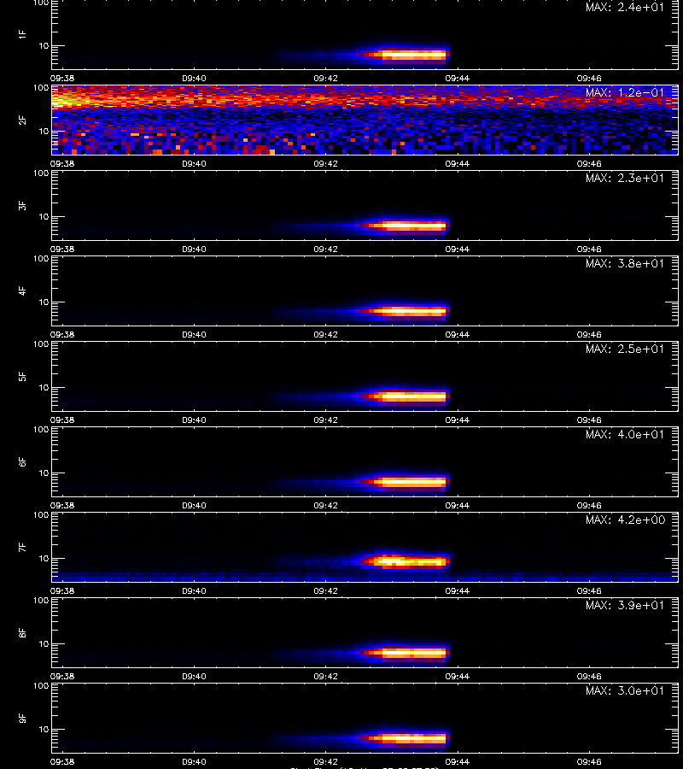The height and width of the screenshot is (769, 683).
Task: Select the MAX: 4.0e+01 annotation
Action: click(625, 434)
